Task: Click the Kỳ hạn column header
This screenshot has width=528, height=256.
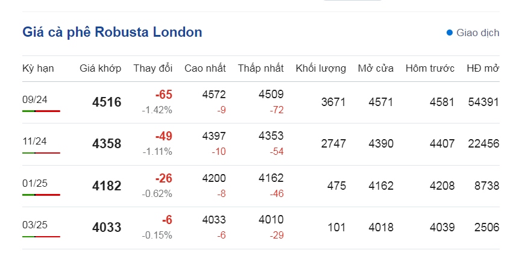Action: click(38, 68)
